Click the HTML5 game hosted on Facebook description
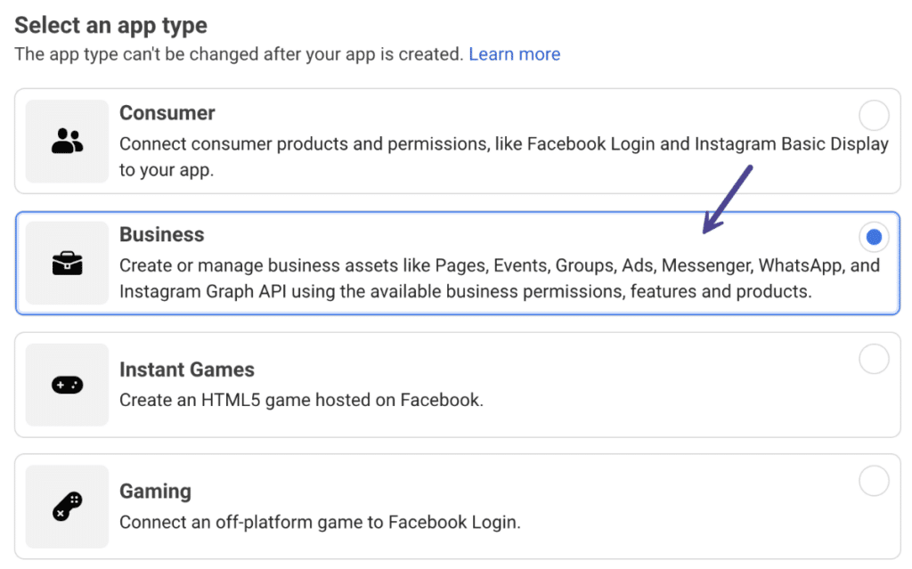912x569 pixels. click(x=301, y=401)
